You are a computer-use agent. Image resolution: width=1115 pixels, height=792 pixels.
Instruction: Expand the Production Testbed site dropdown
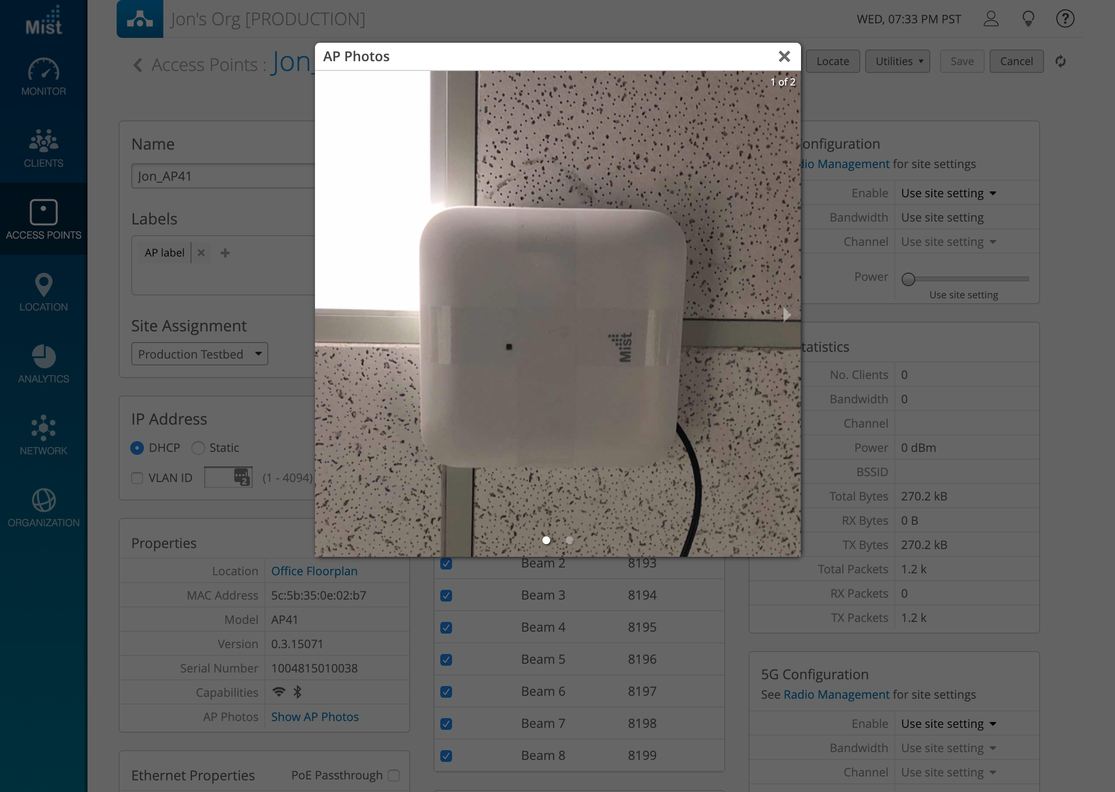(199, 354)
